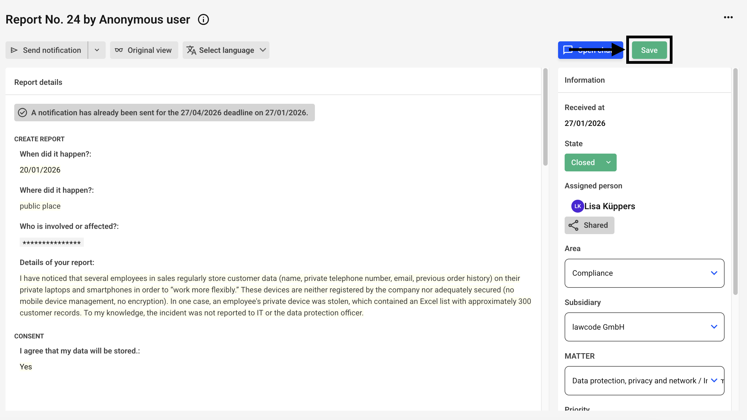Switch to Original view

[x=144, y=50]
